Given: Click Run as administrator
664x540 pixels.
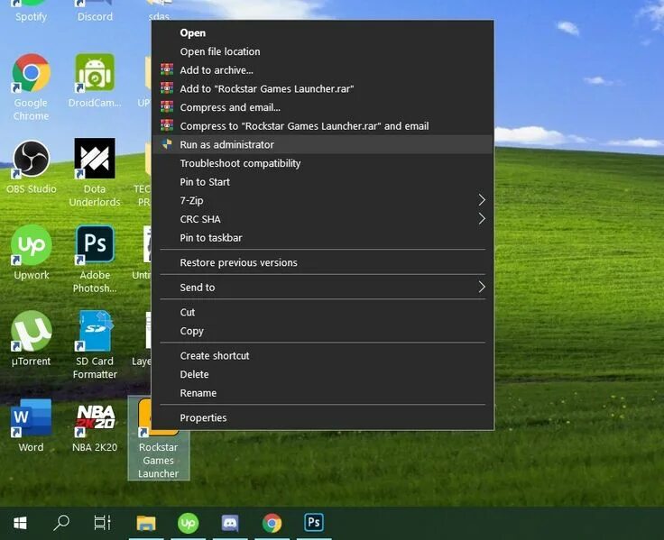Looking at the screenshot, I should tap(323, 145).
